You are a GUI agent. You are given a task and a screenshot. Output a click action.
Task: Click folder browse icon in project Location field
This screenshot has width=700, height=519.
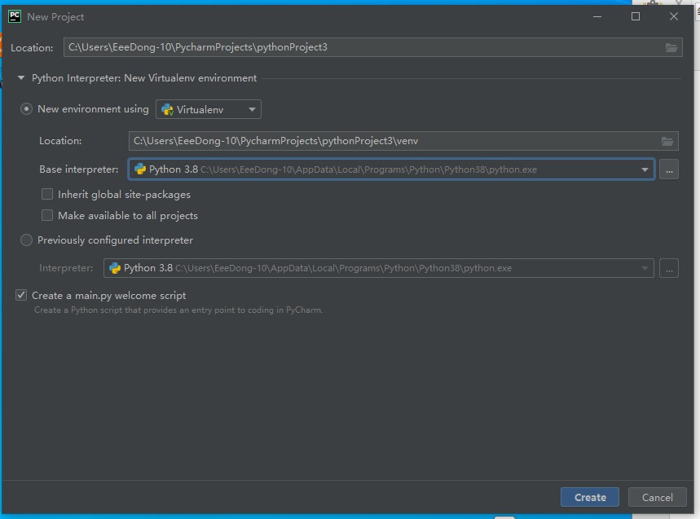point(671,47)
